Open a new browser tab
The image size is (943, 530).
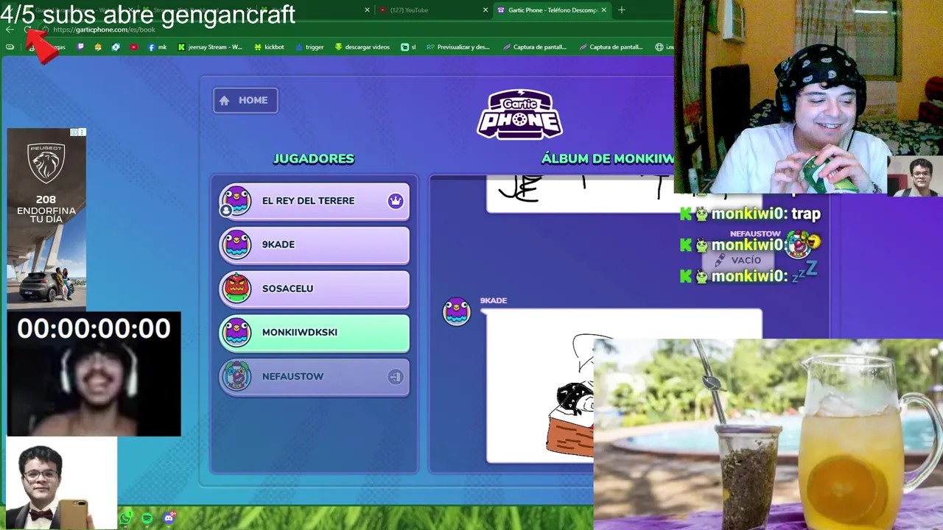[x=622, y=10]
